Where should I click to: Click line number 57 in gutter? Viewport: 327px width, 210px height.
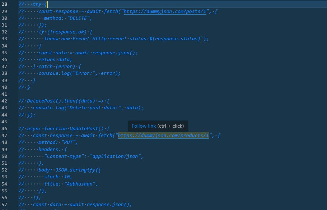click(4, 204)
